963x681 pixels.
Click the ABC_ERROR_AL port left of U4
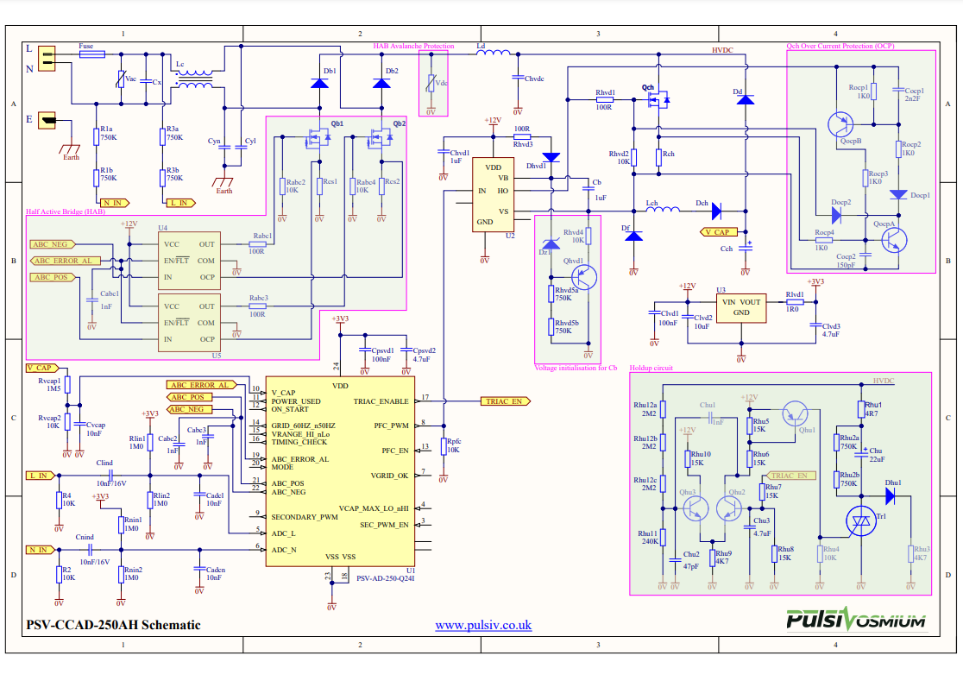coord(65,261)
